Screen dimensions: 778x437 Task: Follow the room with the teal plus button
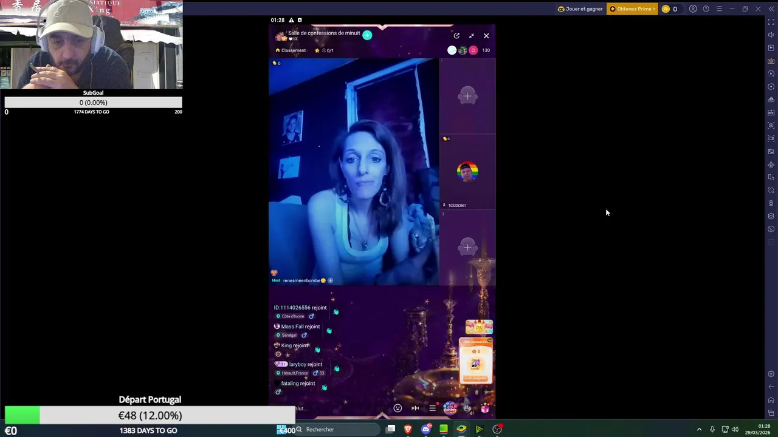(367, 35)
